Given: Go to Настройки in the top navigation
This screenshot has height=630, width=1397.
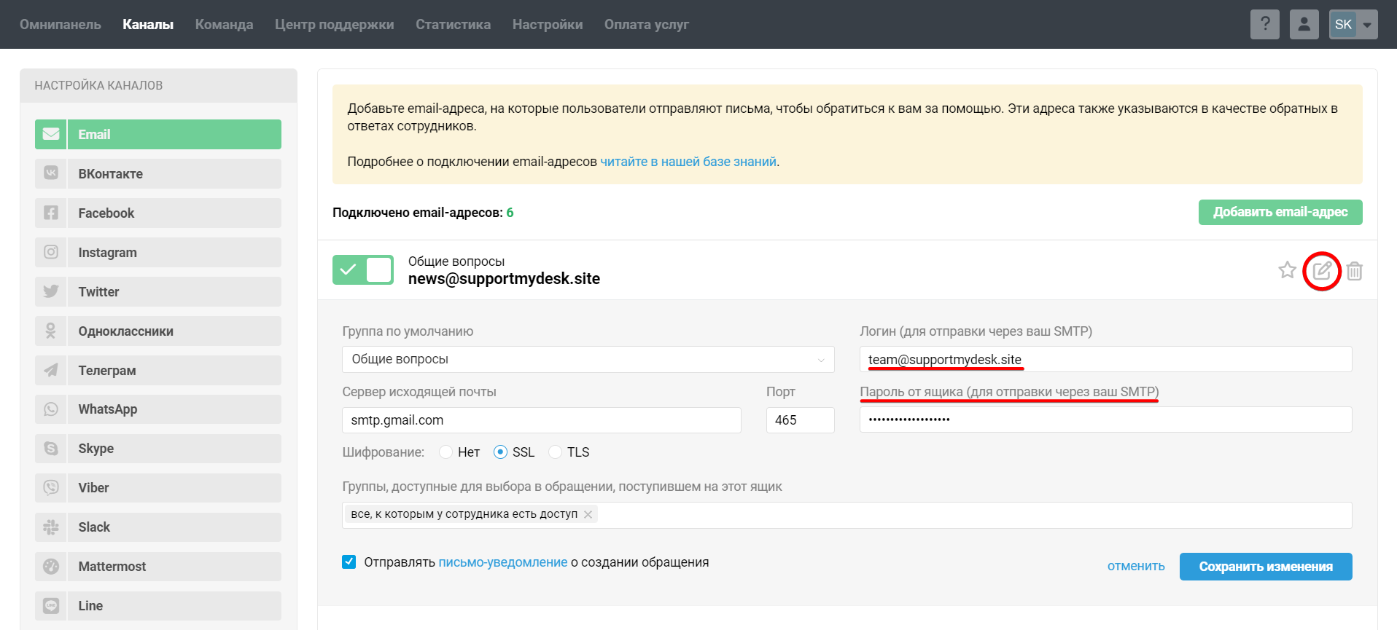Looking at the screenshot, I should 547,25.
